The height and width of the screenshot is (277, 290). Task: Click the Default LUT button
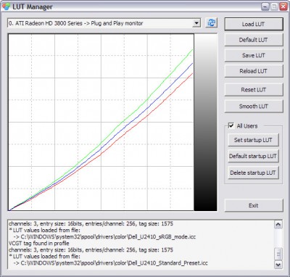coord(254,40)
